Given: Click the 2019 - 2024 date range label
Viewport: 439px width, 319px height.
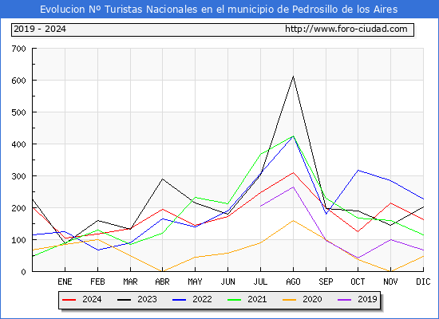Looking at the screenshot, I should [40, 29].
